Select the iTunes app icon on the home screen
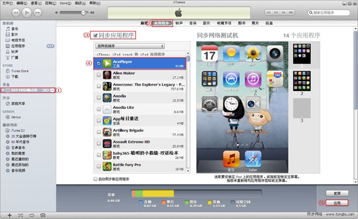 coord(253,79)
